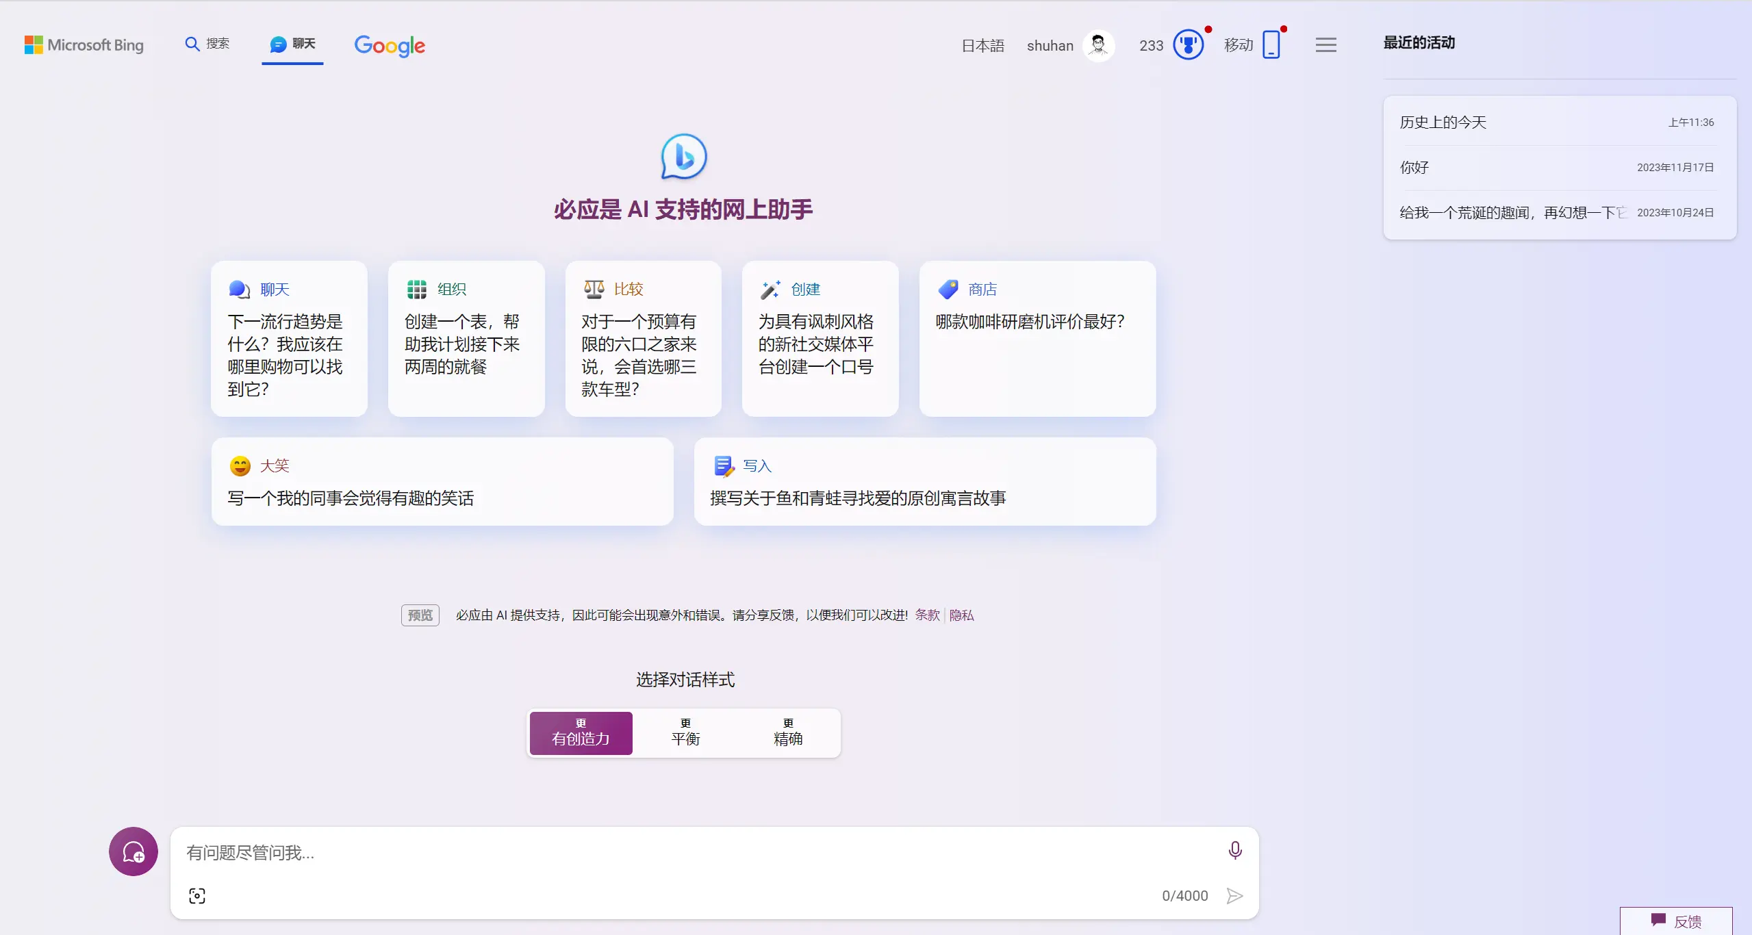Open Rewards trophy medal icon
This screenshot has width=1752, height=935.
coord(1189,45)
